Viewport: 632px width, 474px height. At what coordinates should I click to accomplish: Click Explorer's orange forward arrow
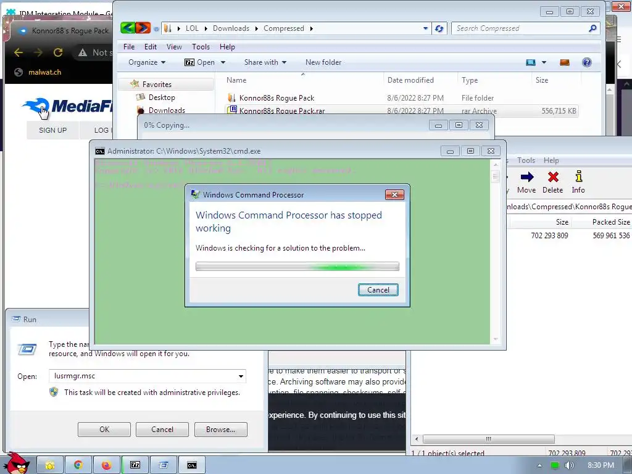(143, 28)
